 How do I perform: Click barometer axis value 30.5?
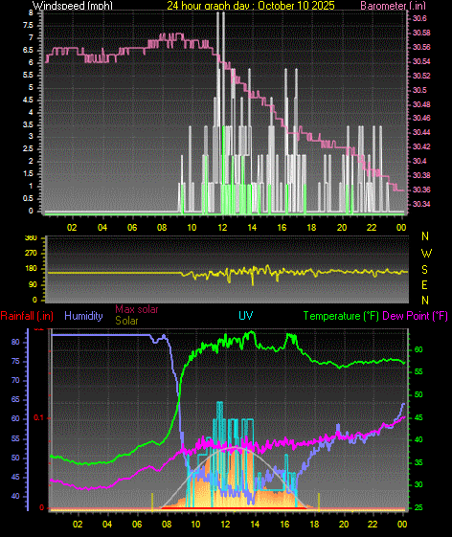(x=419, y=90)
